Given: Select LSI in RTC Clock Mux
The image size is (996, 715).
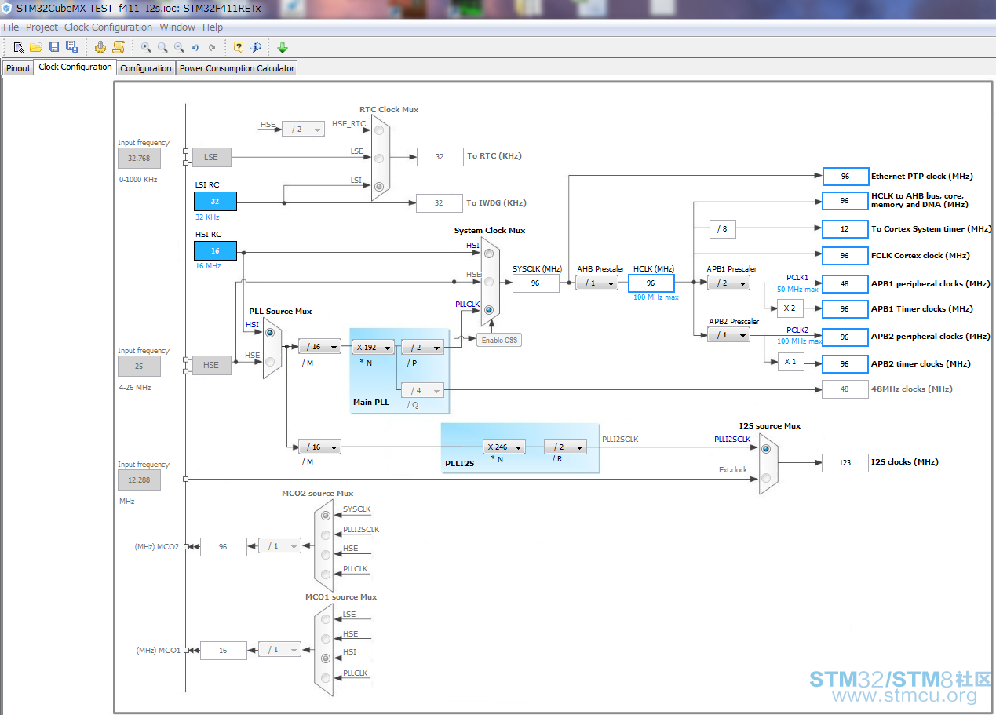Looking at the screenshot, I should point(380,187).
